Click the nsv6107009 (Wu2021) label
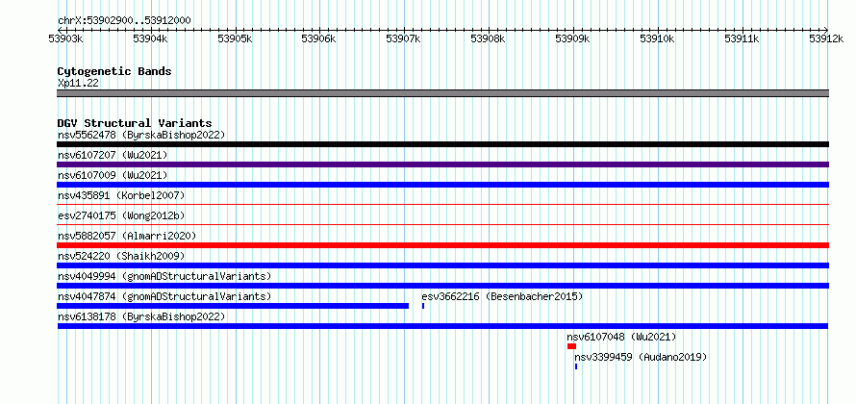The image size is (856, 404). click(x=113, y=175)
